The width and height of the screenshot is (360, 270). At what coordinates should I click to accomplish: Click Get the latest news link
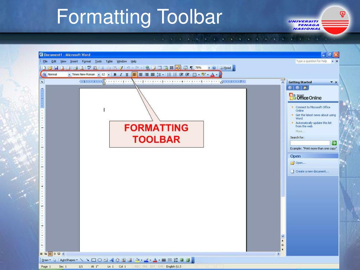pos(315,117)
